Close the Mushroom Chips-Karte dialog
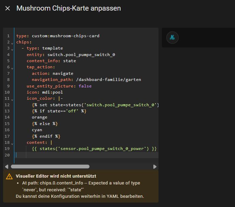Image resolution: width=235 pixels, height=207 pixels. coord(8,8)
